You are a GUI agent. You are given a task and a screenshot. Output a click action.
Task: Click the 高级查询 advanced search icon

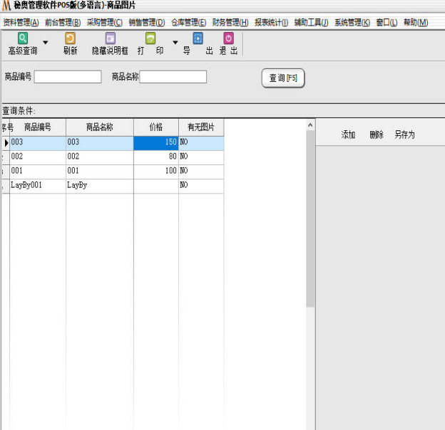(x=23, y=38)
